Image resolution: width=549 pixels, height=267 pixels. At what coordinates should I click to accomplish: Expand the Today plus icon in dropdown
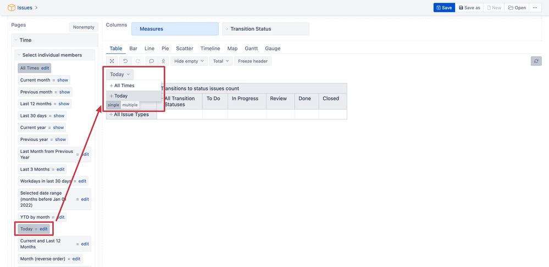point(112,96)
